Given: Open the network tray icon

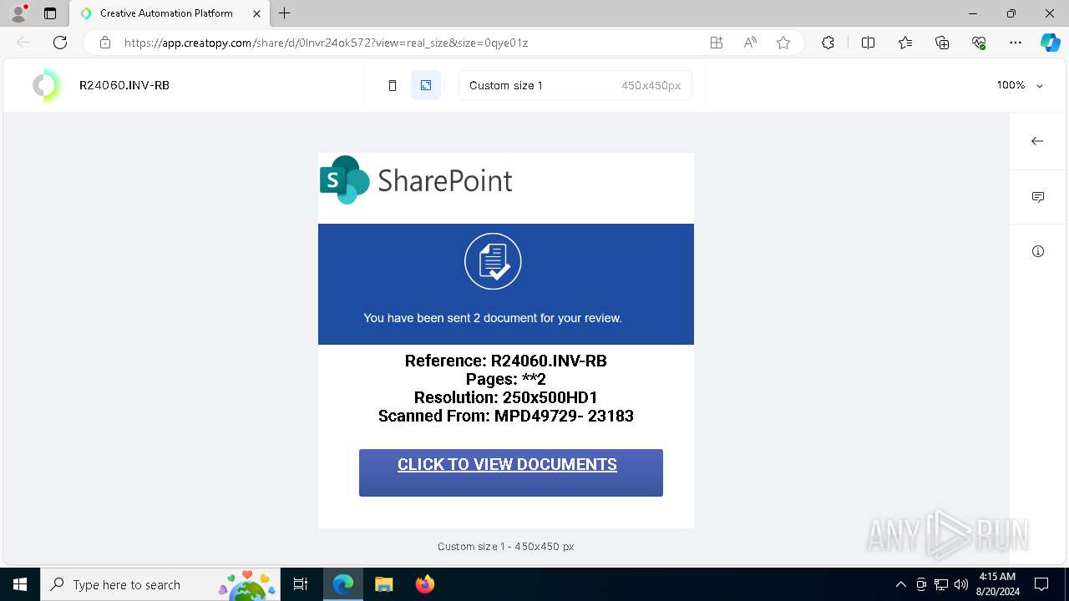Looking at the screenshot, I should click(940, 584).
